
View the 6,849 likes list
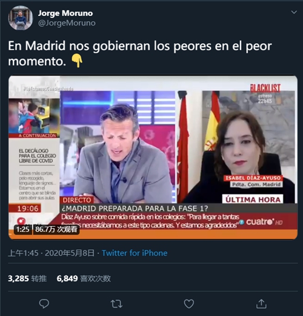pos(84,278)
